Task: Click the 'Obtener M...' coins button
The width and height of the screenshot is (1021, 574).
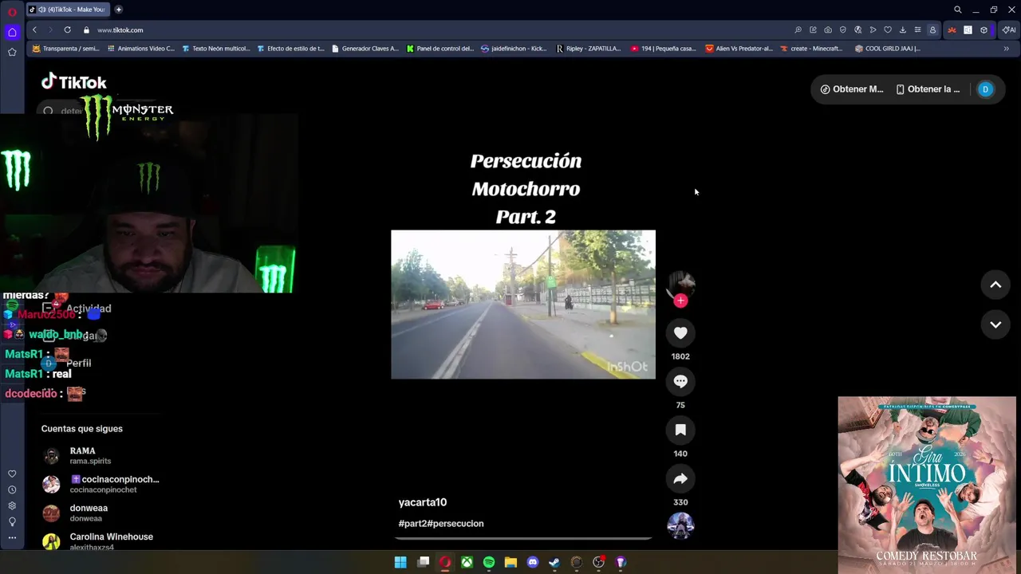Action: [x=852, y=89]
